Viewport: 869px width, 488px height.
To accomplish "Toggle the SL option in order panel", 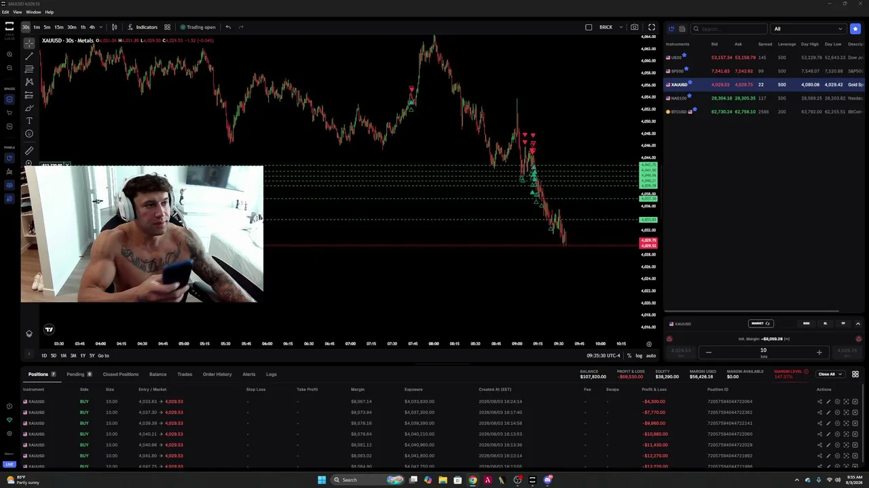I will tap(826, 323).
